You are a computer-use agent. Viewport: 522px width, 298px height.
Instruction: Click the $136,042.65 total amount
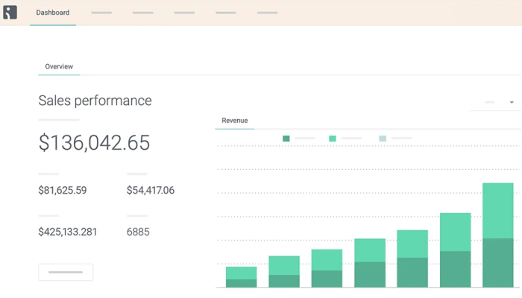94,143
